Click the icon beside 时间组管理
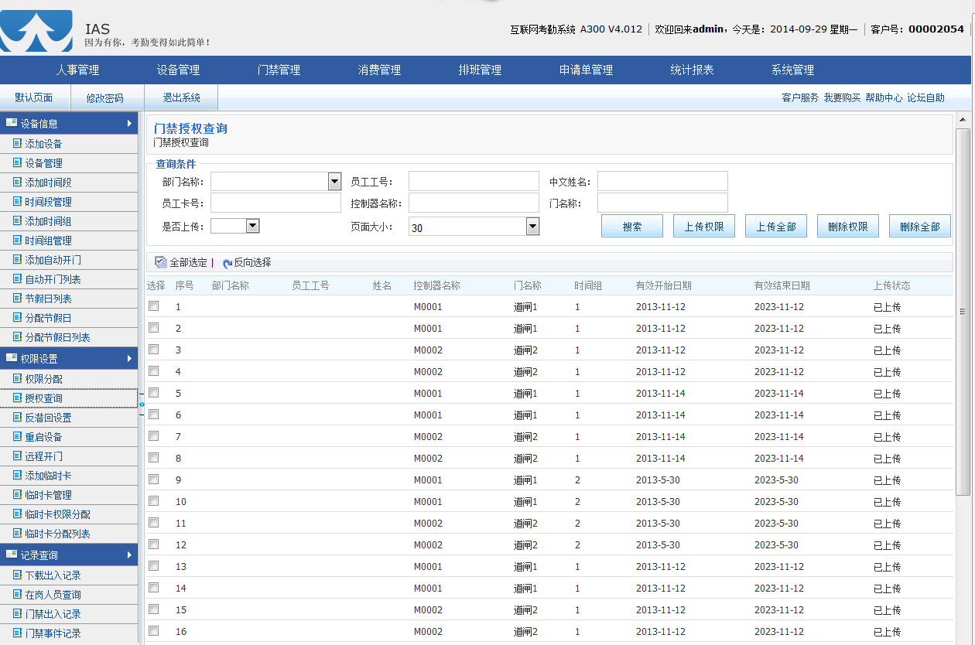Viewport: 975px width, 645px height. [17, 240]
